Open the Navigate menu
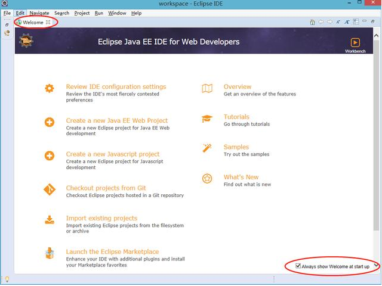The image size is (382, 286). coord(39,13)
